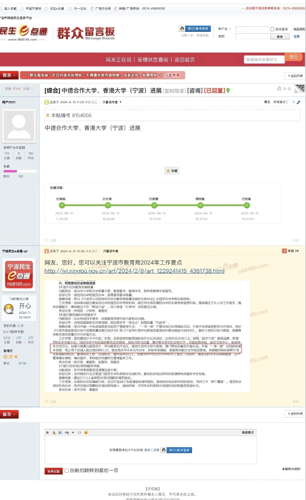The width and height of the screenshot is (306, 500).
Task: Click the 已受理 green check step
Action: [x=154, y=204]
